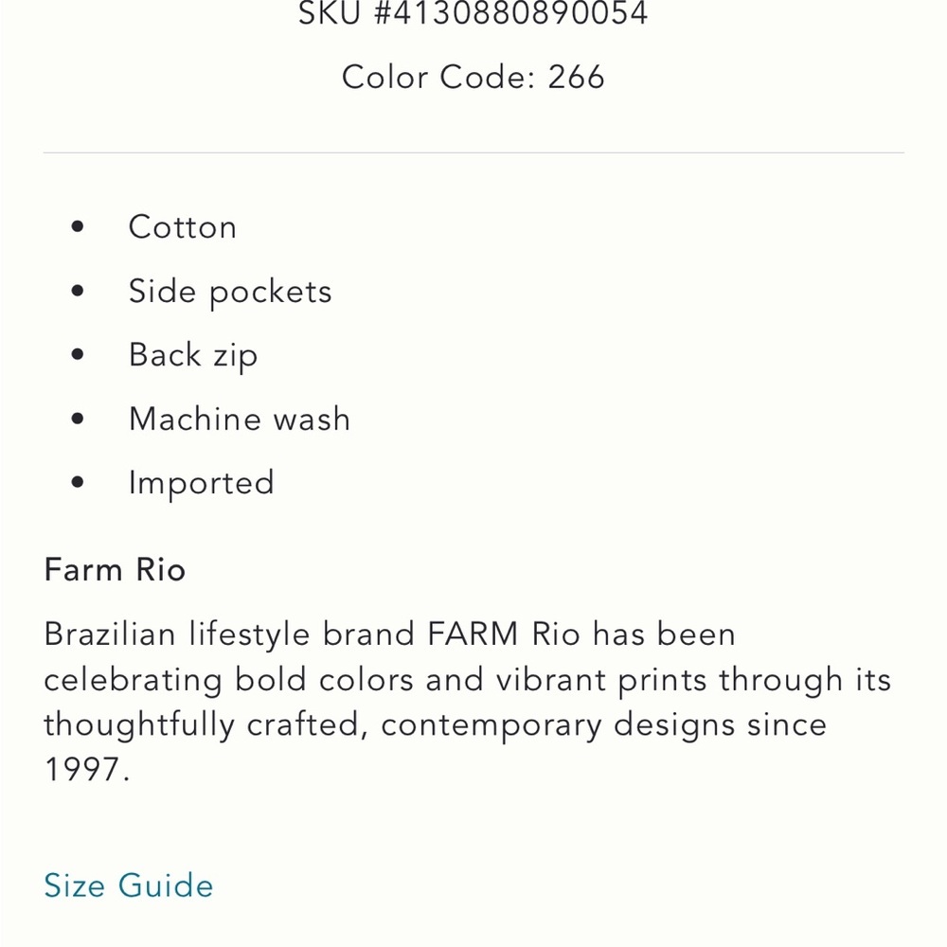Select the Cotton list item
This screenshot has width=947, height=947.
click(x=182, y=227)
